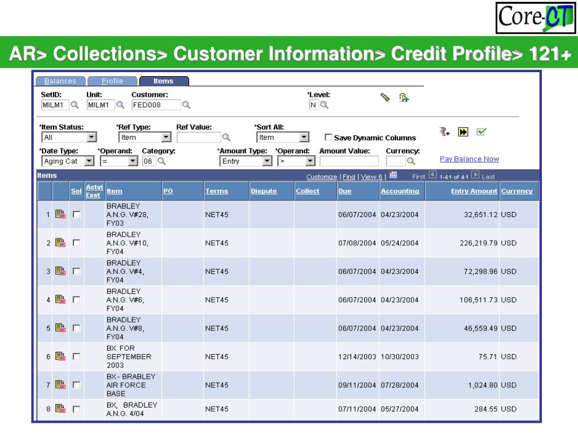578x433 pixels.
Task: Sort by Collect column header
Action: click(308, 191)
